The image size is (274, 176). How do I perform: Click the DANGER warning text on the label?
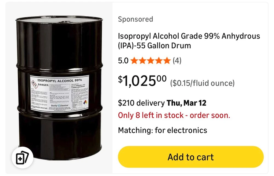coord(43,85)
